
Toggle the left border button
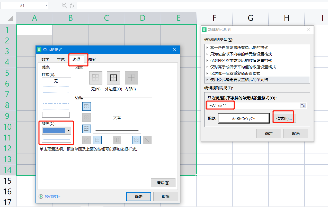coord(97,140)
